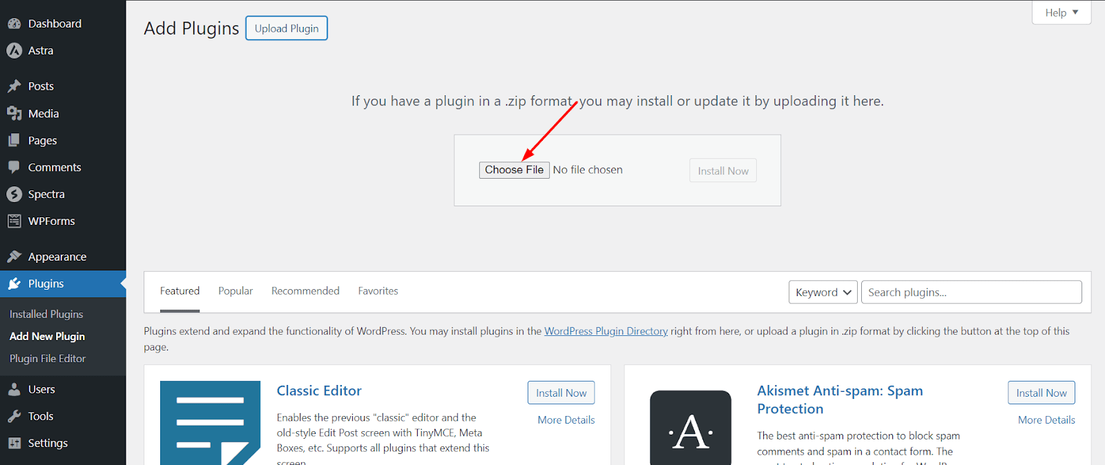1105x465 pixels.
Task: Open the WordPress Plugin Directory link
Action: [606, 331]
